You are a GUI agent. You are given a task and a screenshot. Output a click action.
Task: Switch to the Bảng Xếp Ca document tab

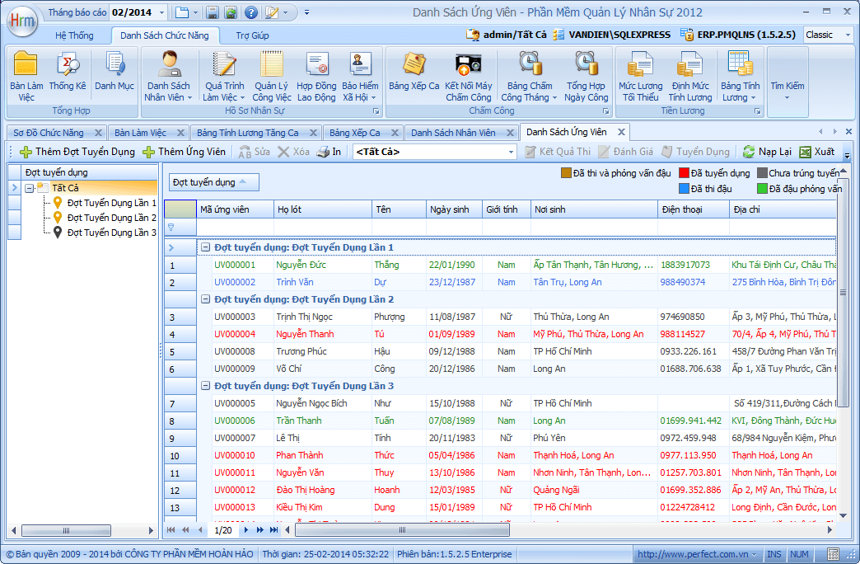[x=354, y=133]
